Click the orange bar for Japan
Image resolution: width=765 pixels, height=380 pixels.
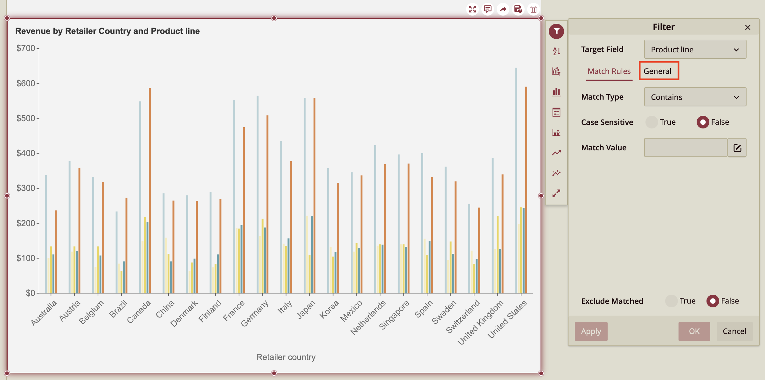(x=314, y=195)
